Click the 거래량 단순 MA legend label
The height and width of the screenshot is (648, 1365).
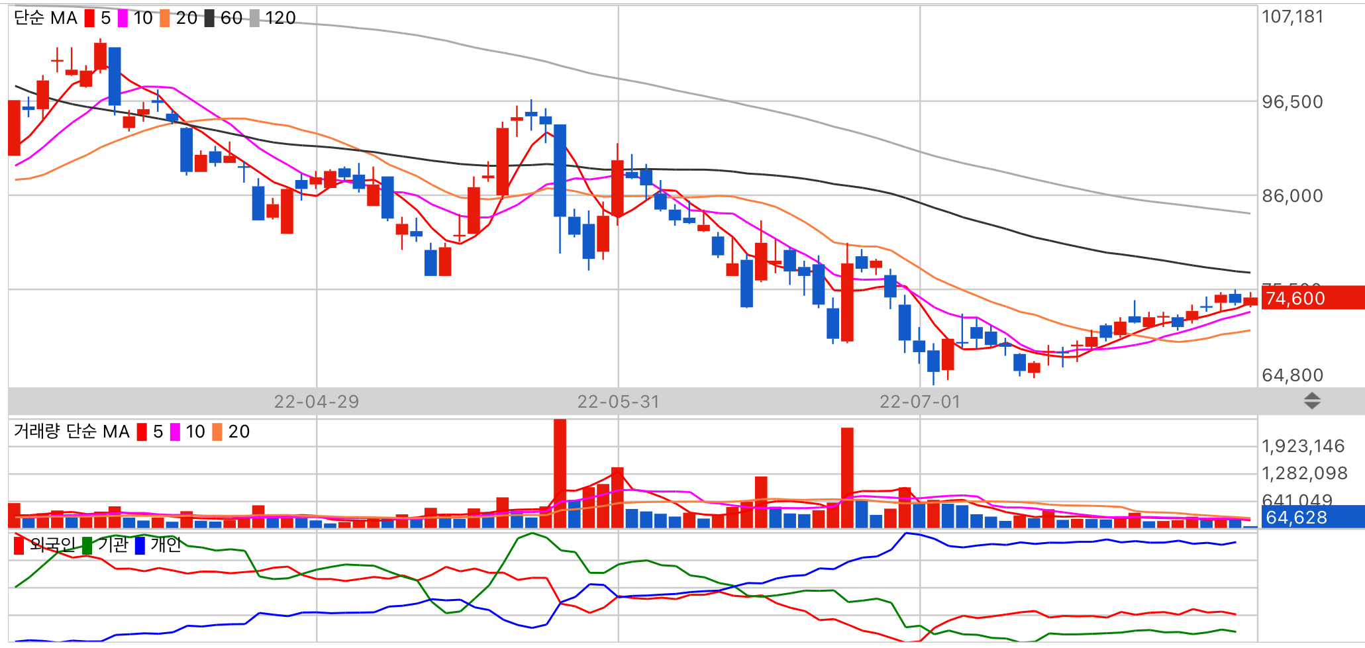point(72,432)
